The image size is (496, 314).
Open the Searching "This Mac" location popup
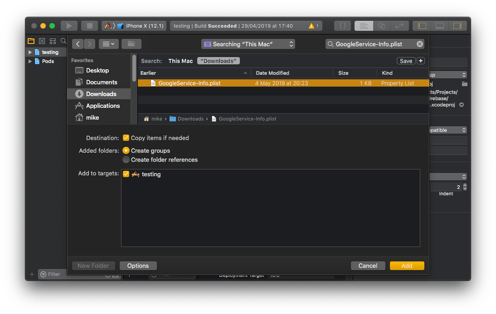248,44
